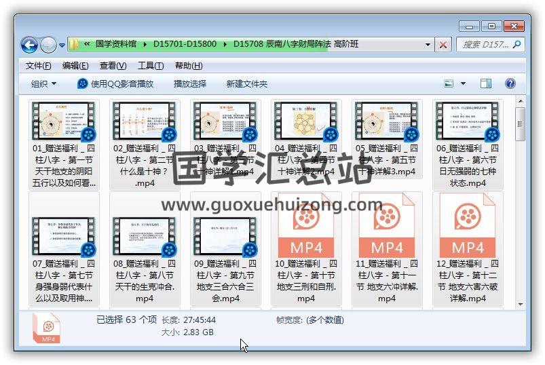The height and width of the screenshot is (365, 545).
Task: Select video thumbnail 02 第二节
Action: coord(145,121)
